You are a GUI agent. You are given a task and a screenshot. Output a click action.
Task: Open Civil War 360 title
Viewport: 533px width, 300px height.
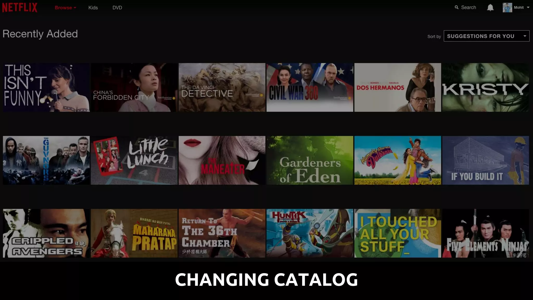[310, 87]
